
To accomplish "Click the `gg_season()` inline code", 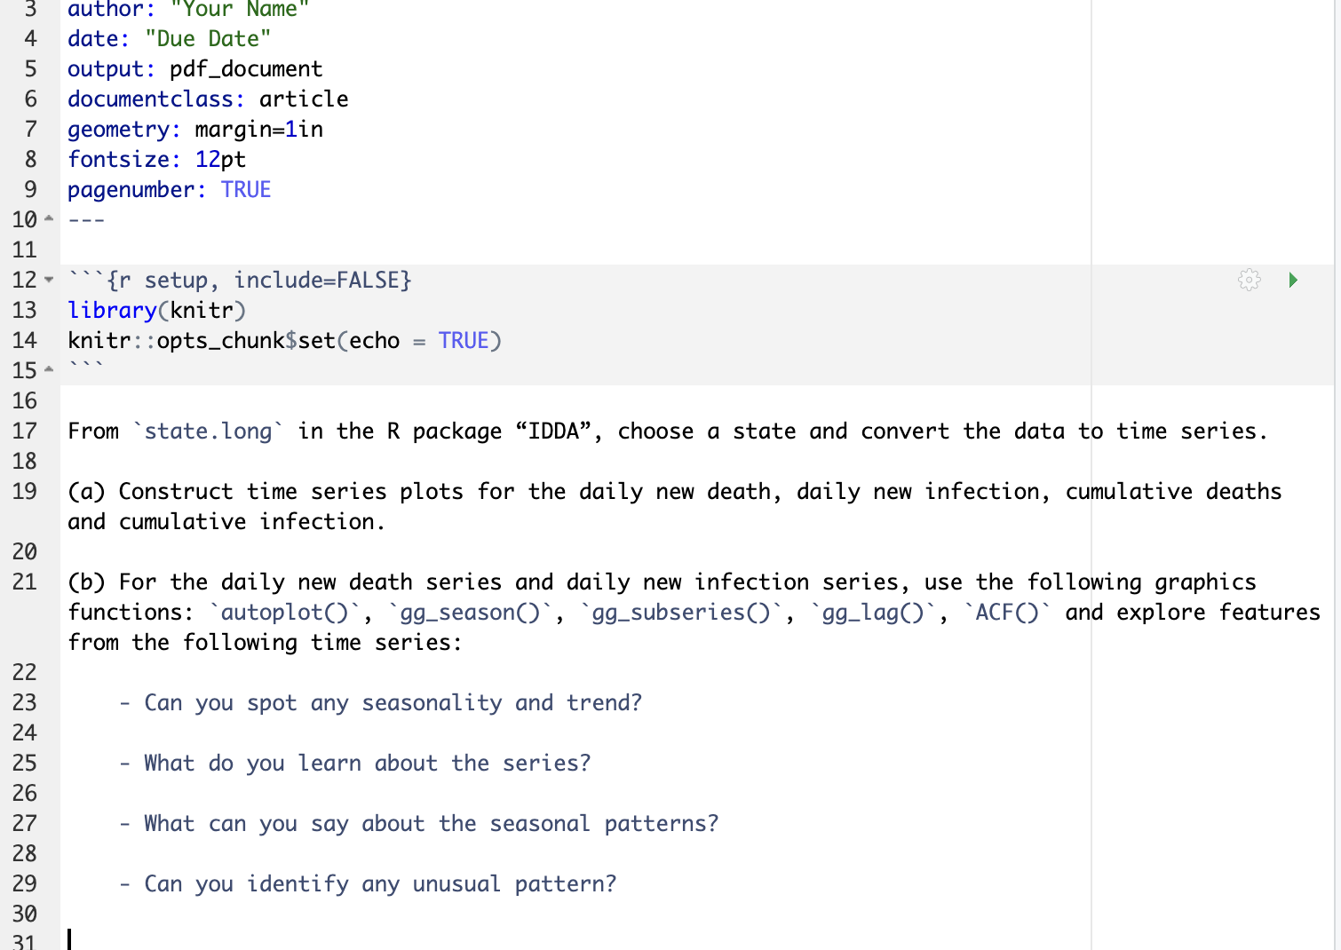I will pos(470,613).
